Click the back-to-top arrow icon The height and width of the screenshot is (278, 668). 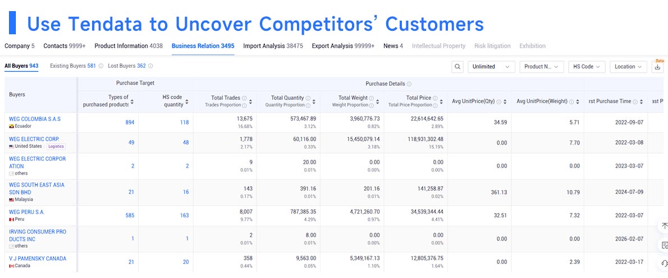[664, 226]
